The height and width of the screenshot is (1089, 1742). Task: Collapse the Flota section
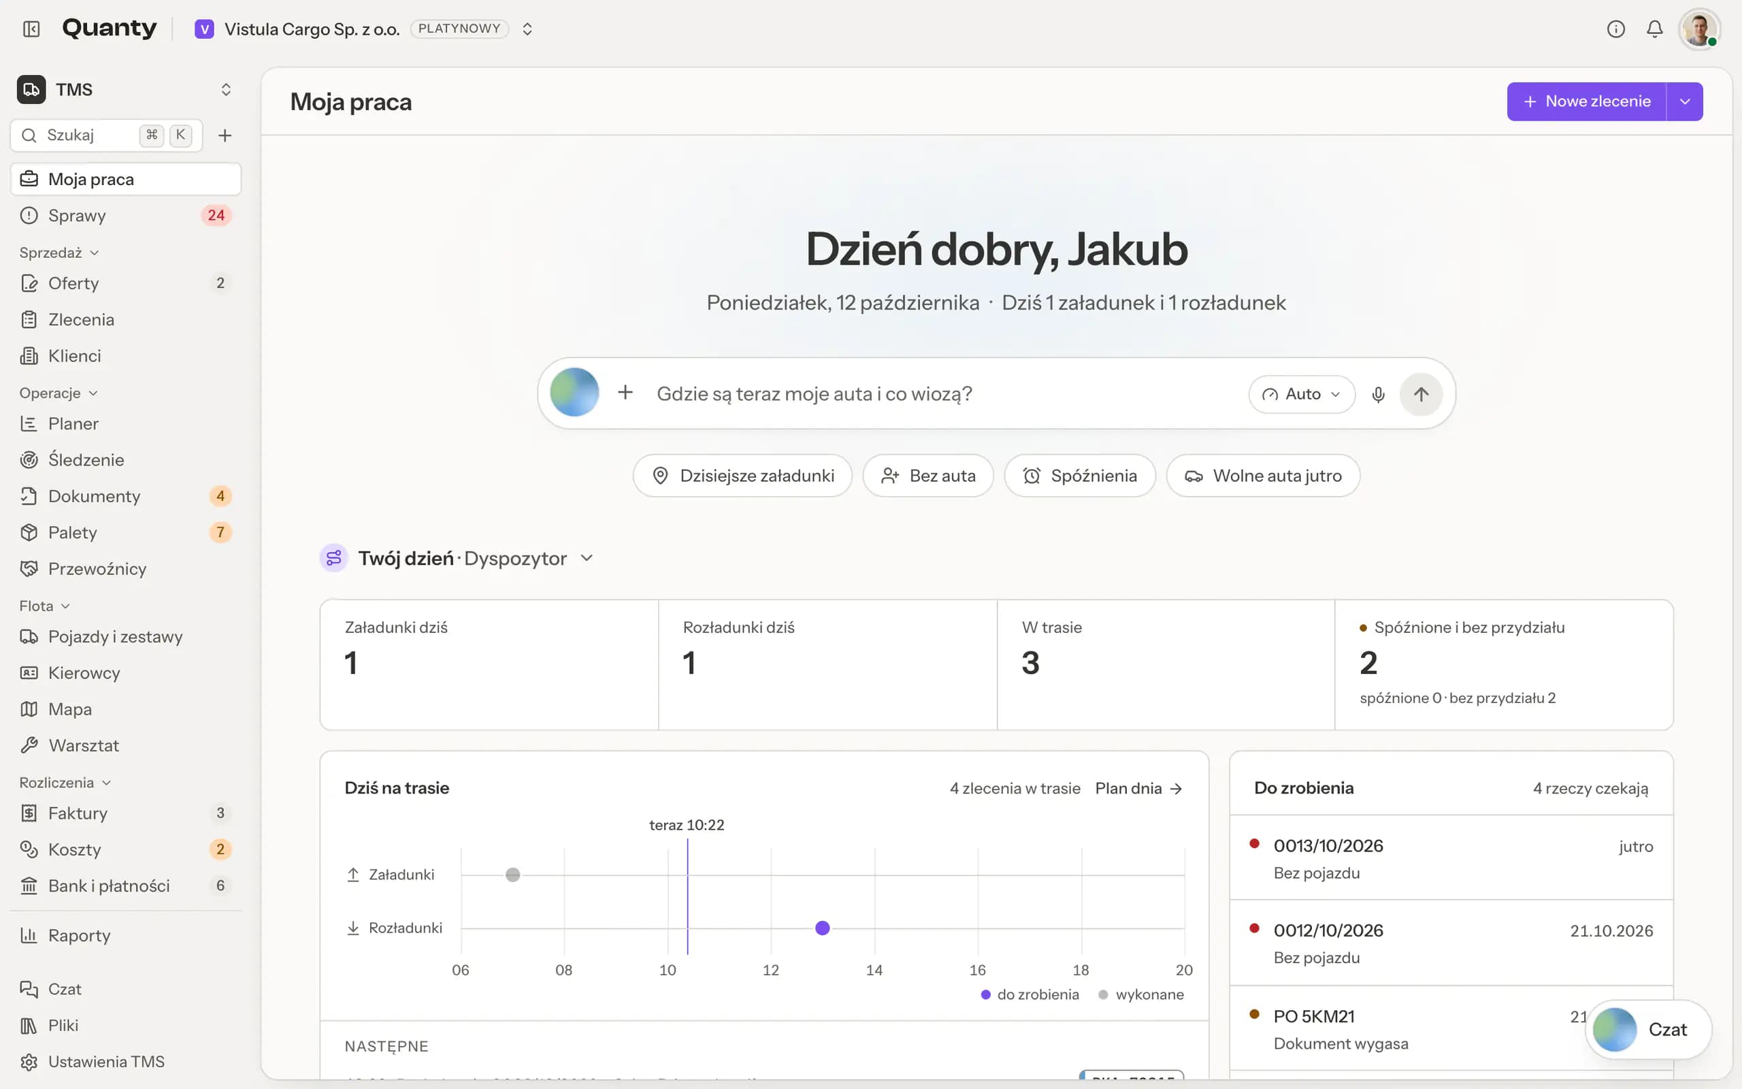45,606
